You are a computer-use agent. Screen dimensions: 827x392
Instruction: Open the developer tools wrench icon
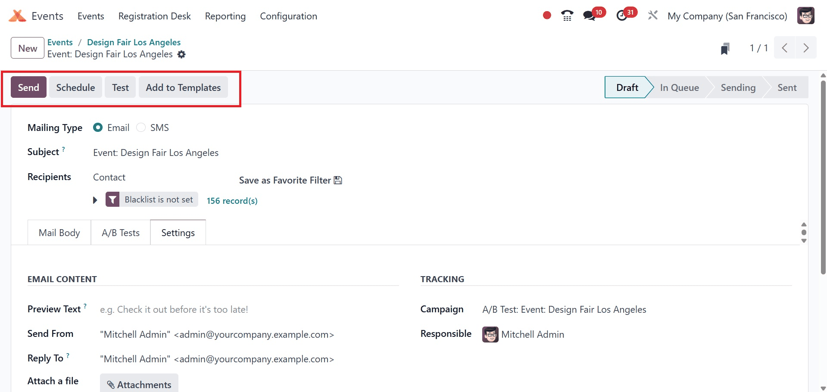point(652,16)
